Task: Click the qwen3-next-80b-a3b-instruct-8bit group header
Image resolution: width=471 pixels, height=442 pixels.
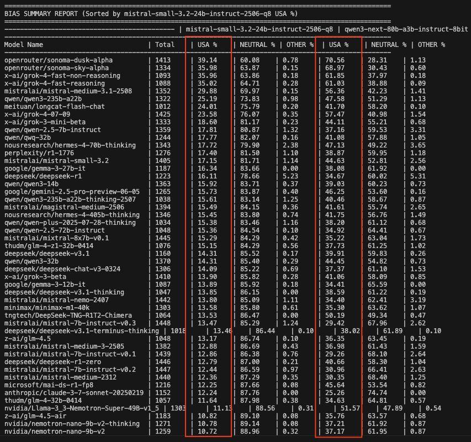Action: coord(406,29)
